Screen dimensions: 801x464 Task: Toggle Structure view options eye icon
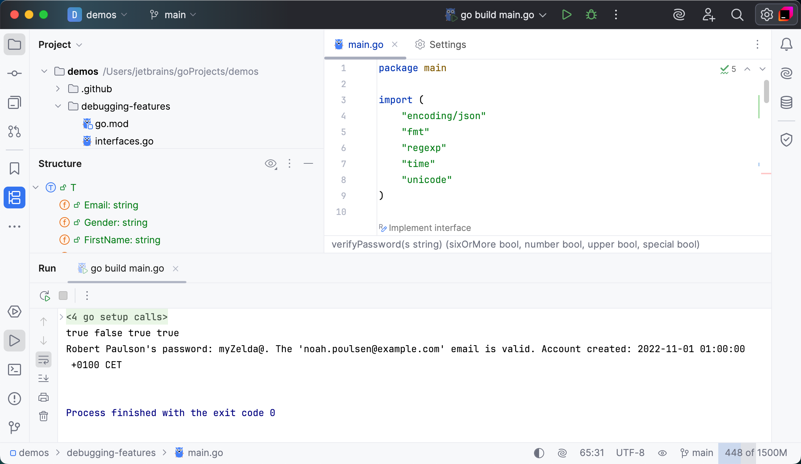[x=271, y=164]
